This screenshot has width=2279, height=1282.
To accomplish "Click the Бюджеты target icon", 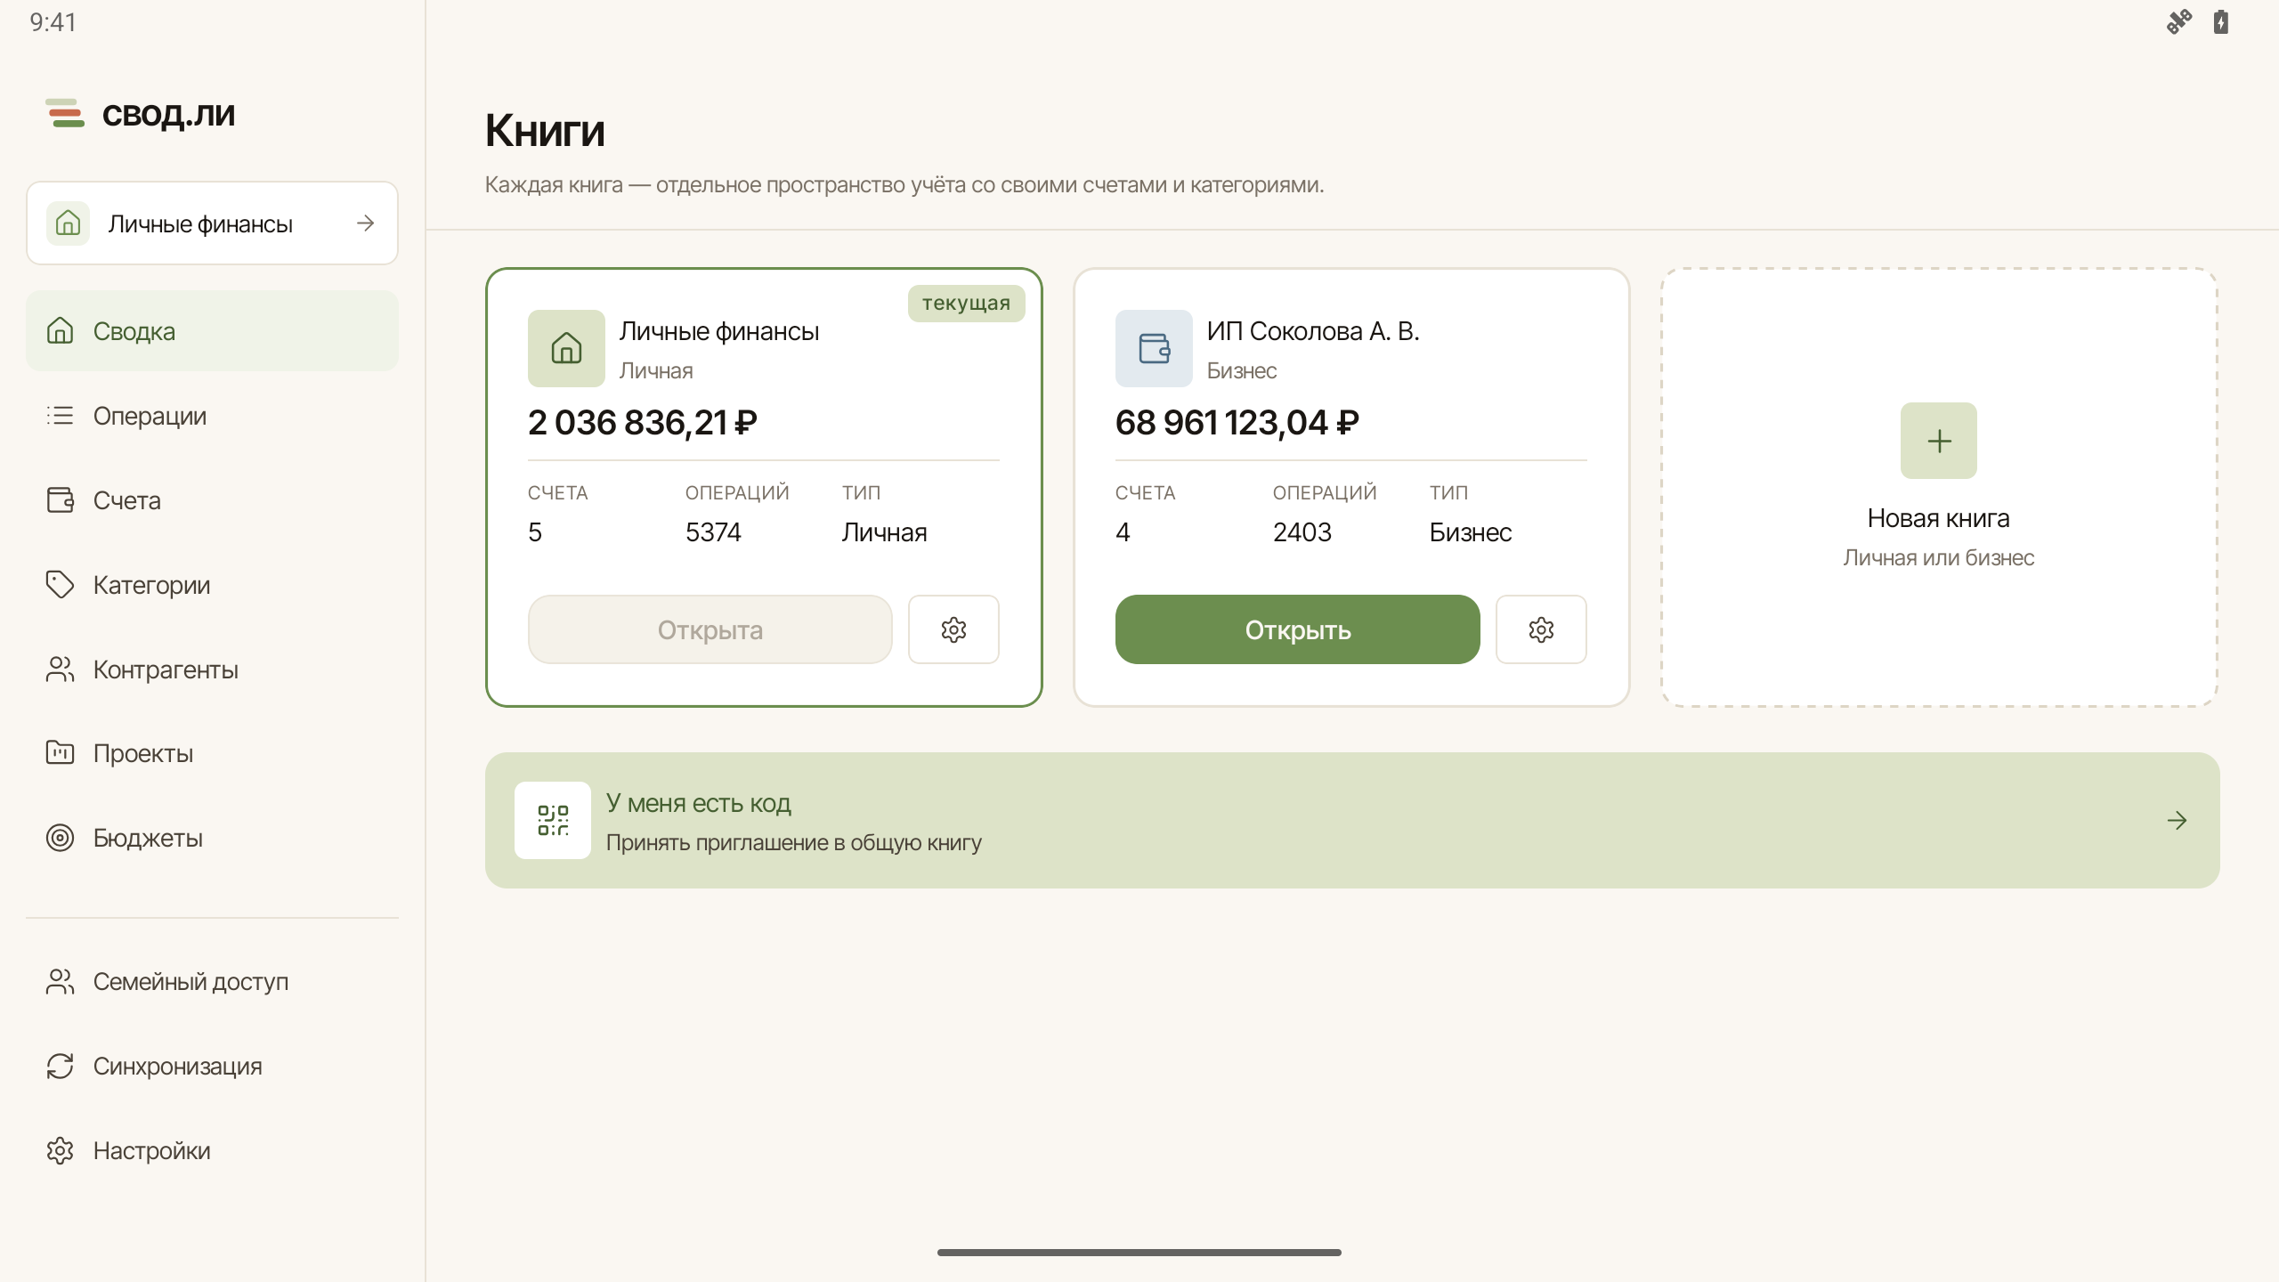I will pyautogui.click(x=60, y=838).
